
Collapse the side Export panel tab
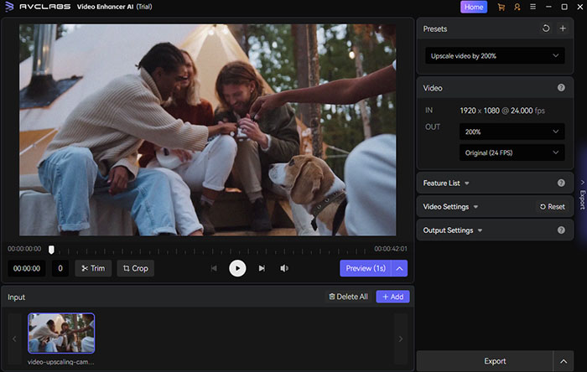583,194
